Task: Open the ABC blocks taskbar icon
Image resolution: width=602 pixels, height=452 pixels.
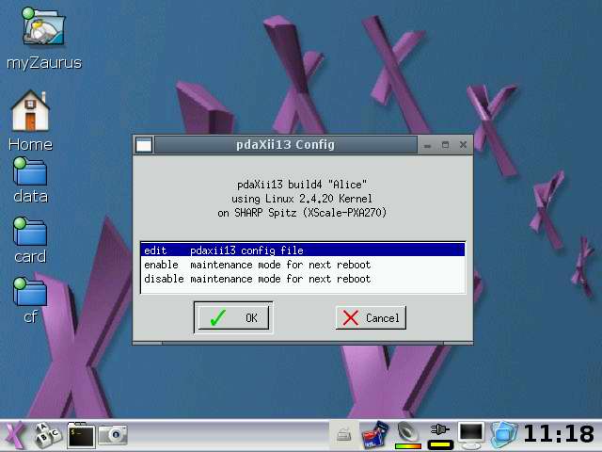Action: pos(47,434)
